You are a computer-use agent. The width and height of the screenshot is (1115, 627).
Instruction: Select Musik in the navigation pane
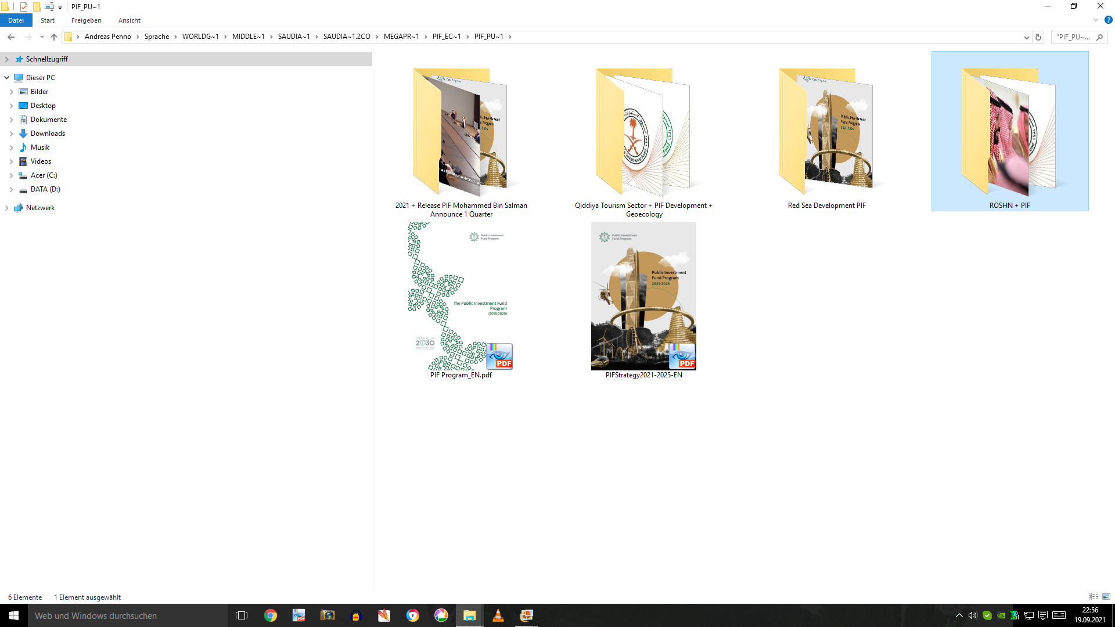[40, 147]
